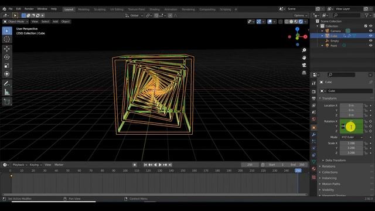
Task: Switch to the Modeling workspace tab
Action: point(84,9)
